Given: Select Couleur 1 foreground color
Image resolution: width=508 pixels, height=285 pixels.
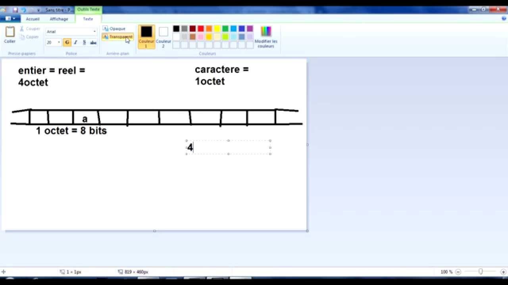Looking at the screenshot, I should point(146,36).
